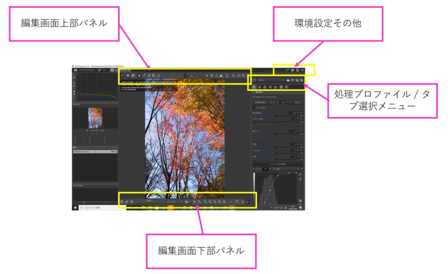
Task: Adjust the Contrast slider
Action: coord(276,154)
